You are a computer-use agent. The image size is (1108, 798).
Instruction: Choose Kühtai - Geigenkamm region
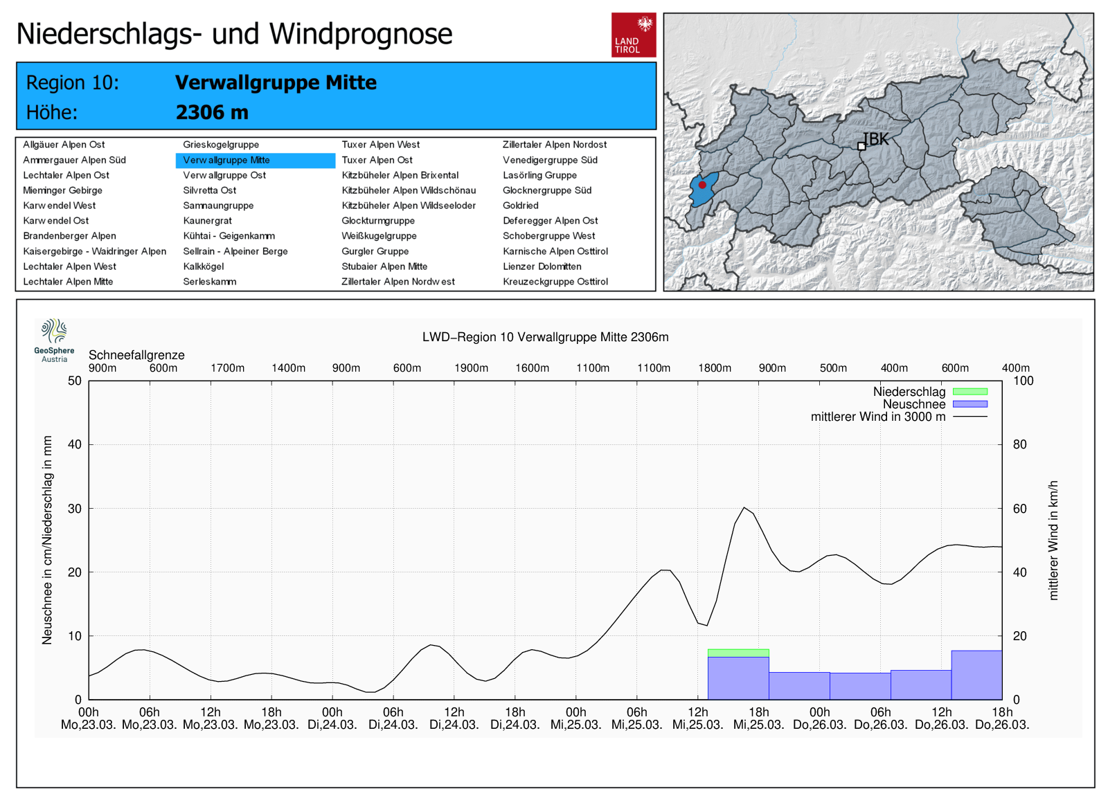(229, 236)
